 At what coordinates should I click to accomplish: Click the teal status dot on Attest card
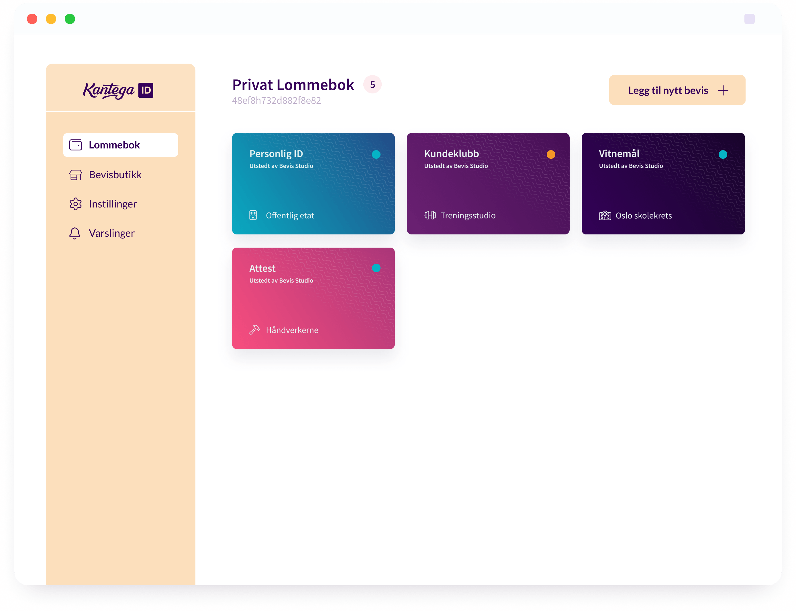376,268
